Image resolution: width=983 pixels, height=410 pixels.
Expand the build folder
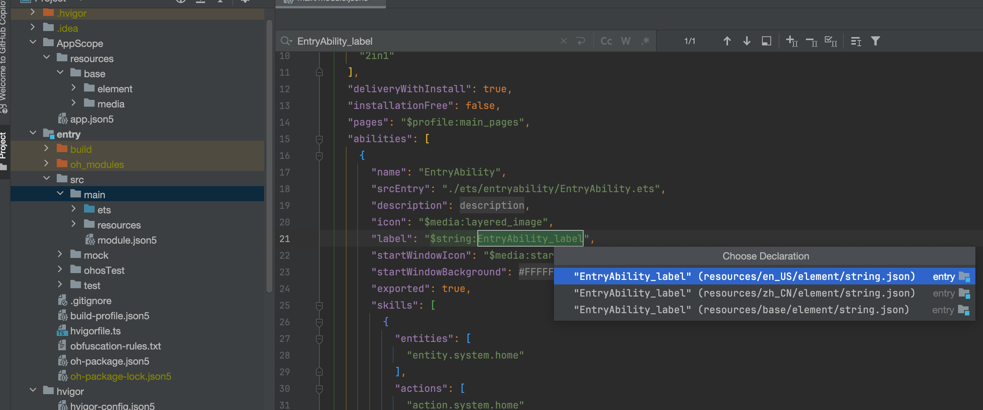click(46, 148)
